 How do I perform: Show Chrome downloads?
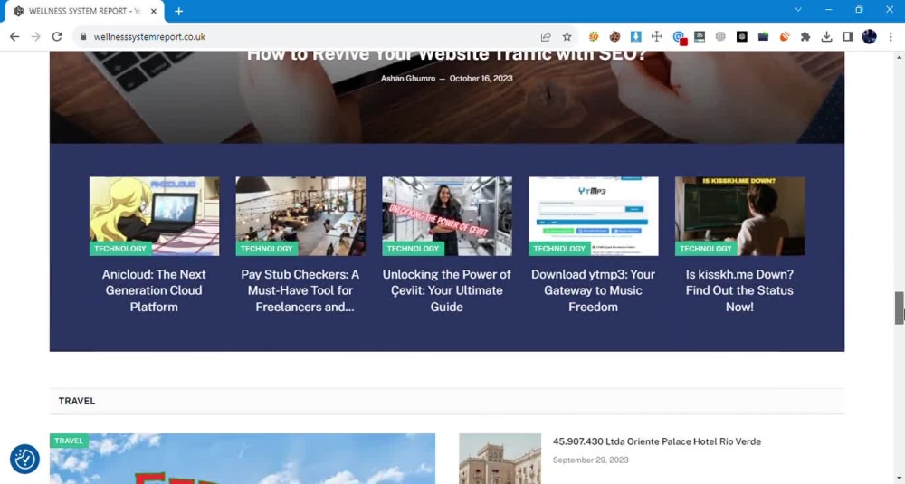click(x=826, y=36)
